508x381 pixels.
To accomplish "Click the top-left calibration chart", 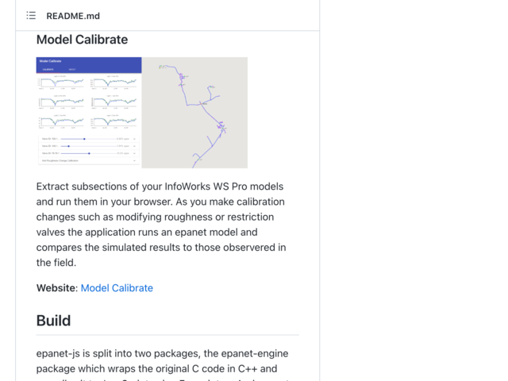I will (x=63, y=82).
